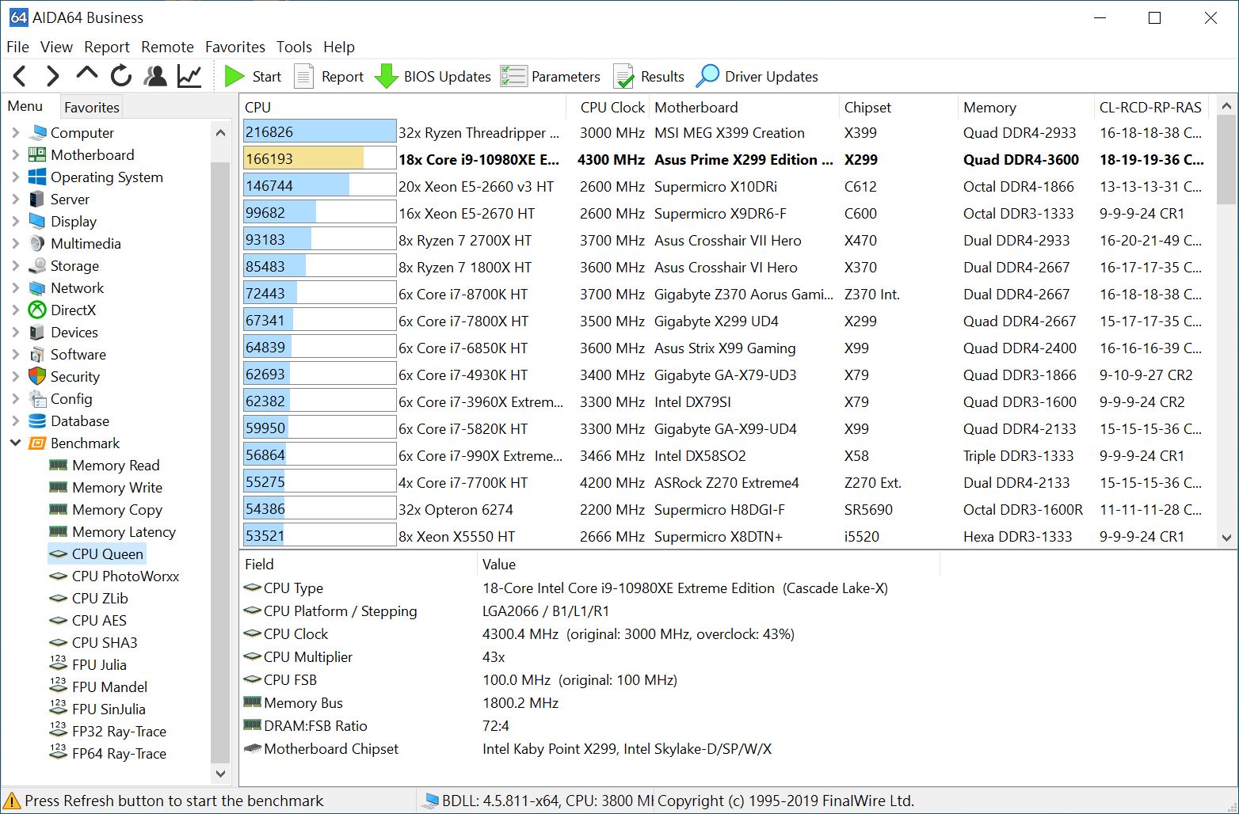This screenshot has width=1239, height=814.
Task: Open the Help menu
Action: (339, 47)
